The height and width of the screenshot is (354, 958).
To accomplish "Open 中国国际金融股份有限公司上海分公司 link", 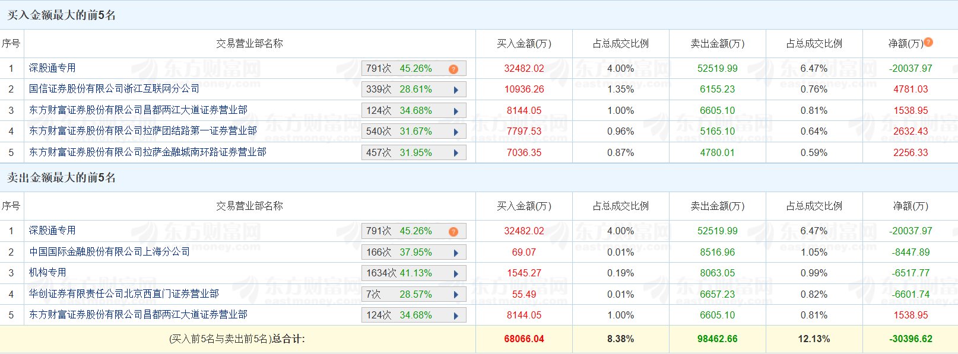I will [109, 252].
